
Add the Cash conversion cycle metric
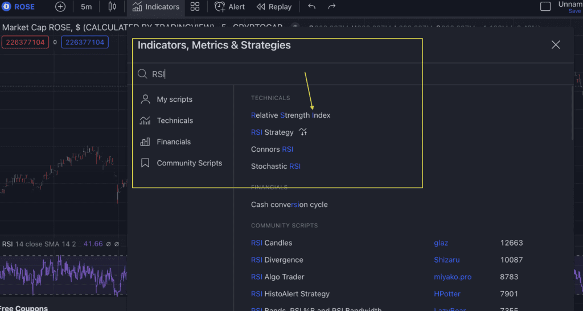(289, 205)
